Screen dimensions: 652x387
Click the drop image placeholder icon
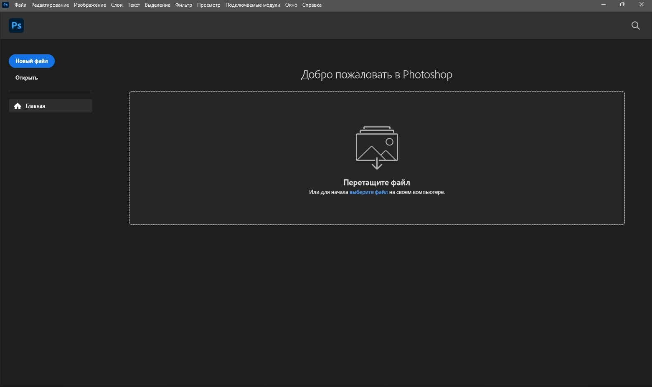pyautogui.click(x=377, y=148)
